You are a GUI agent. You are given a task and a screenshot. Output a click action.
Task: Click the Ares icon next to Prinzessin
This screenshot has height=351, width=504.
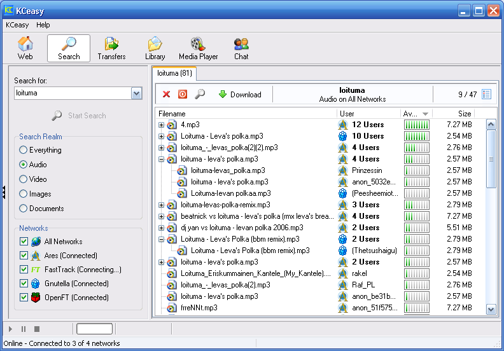click(343, 170)
